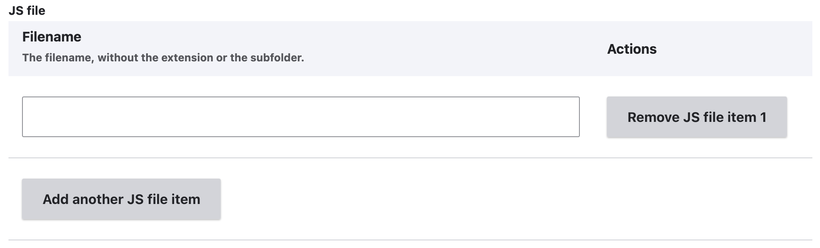Click the Actions column header

click(x=632, y=49)
